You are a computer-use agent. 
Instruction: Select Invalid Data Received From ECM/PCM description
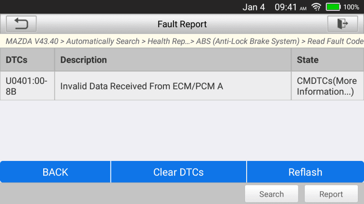(x=142, y=86)
